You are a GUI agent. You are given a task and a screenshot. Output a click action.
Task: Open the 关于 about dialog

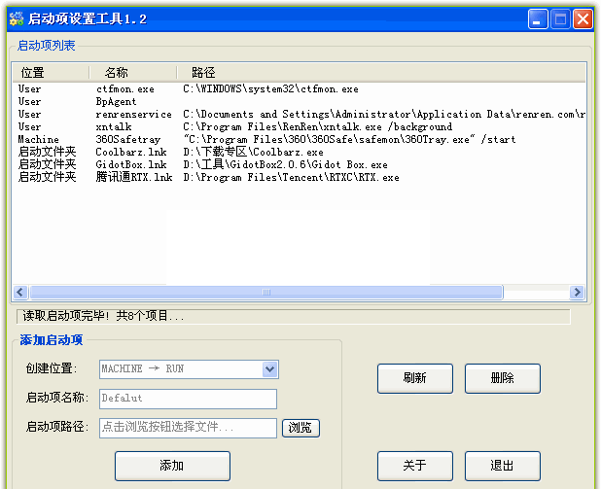coord(414,466)
